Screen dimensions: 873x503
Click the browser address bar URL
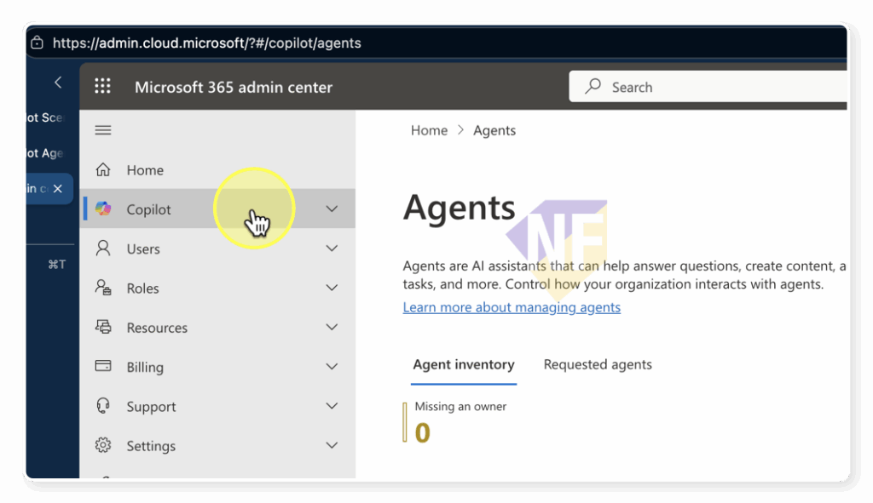[206, 43]
